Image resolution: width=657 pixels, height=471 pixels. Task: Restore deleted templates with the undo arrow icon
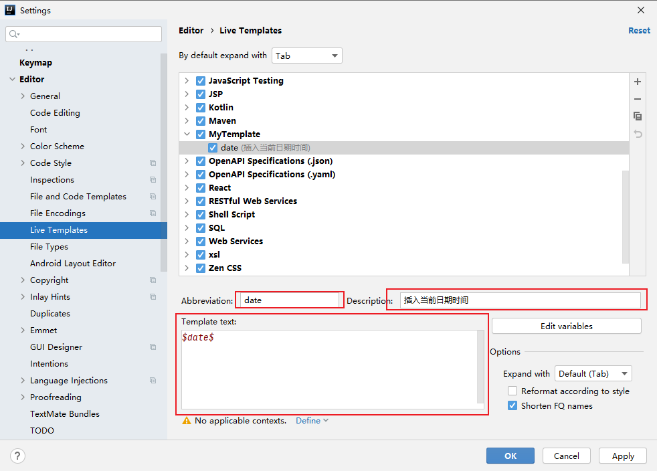638,134
